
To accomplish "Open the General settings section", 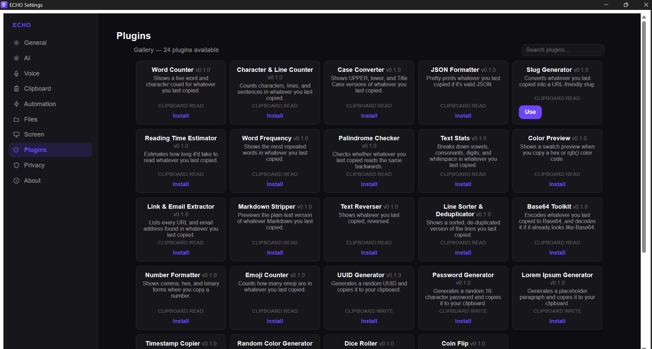I will coord(50,43).
